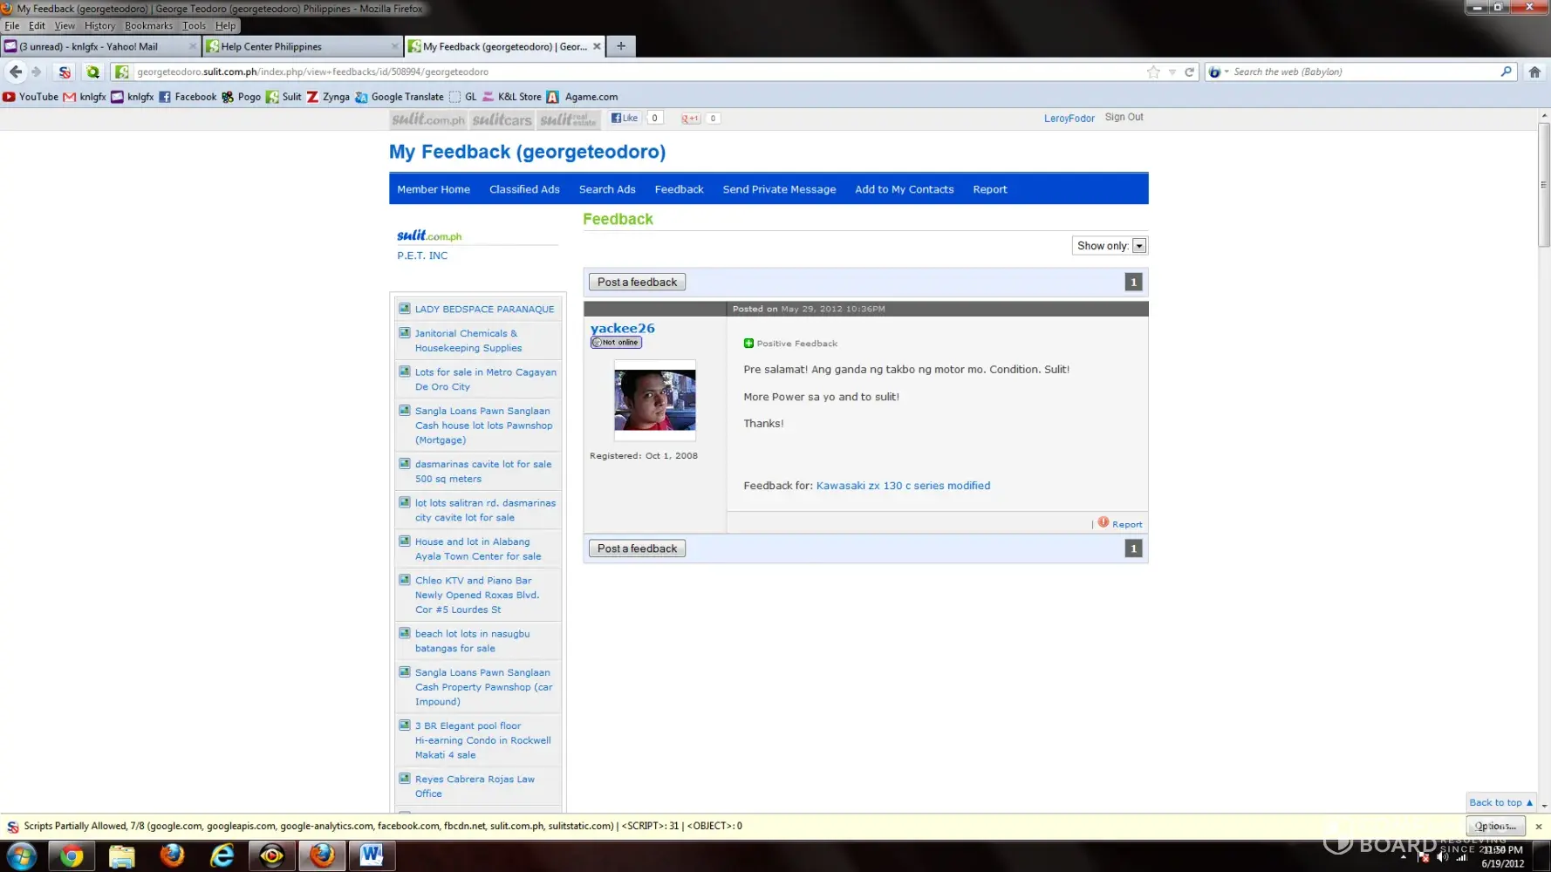
Task: Click the bookmark star in address bar
Action: (x=1153, y=72)
